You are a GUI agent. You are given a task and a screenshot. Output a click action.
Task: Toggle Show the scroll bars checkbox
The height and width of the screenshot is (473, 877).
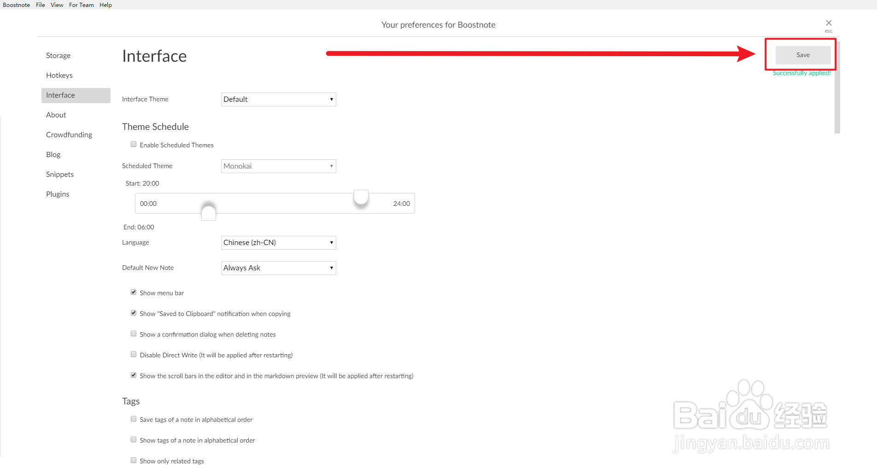134,375
